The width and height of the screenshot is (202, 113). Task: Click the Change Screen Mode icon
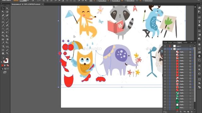point(5,73)
